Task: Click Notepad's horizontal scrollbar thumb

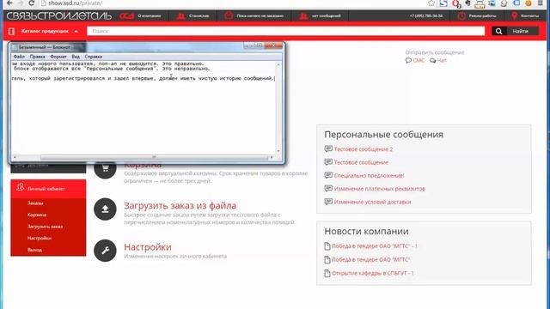Action: click(154, 157)
